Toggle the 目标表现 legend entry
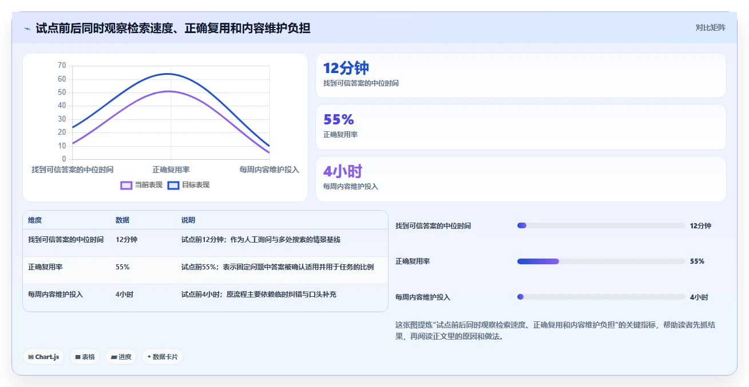749x387 pixels. pos(188,185)
